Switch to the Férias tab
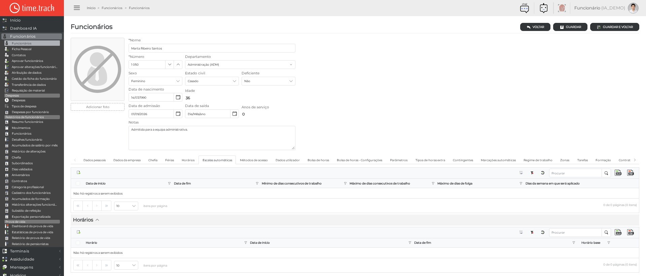The image size is (646, 276). pyautogui.click(x=170, y=160)
